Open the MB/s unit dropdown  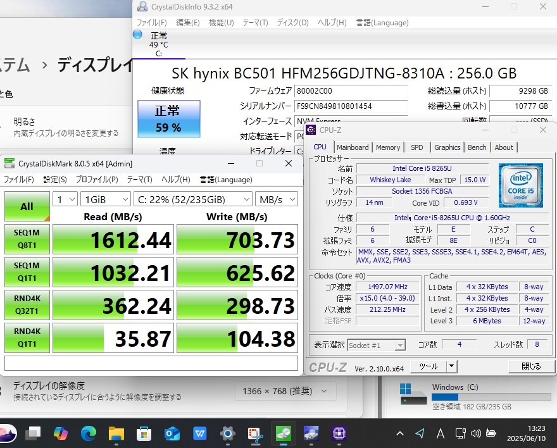coord(277,199)
